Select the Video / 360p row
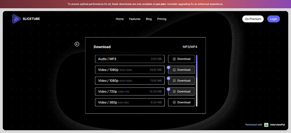 (130, 102)
